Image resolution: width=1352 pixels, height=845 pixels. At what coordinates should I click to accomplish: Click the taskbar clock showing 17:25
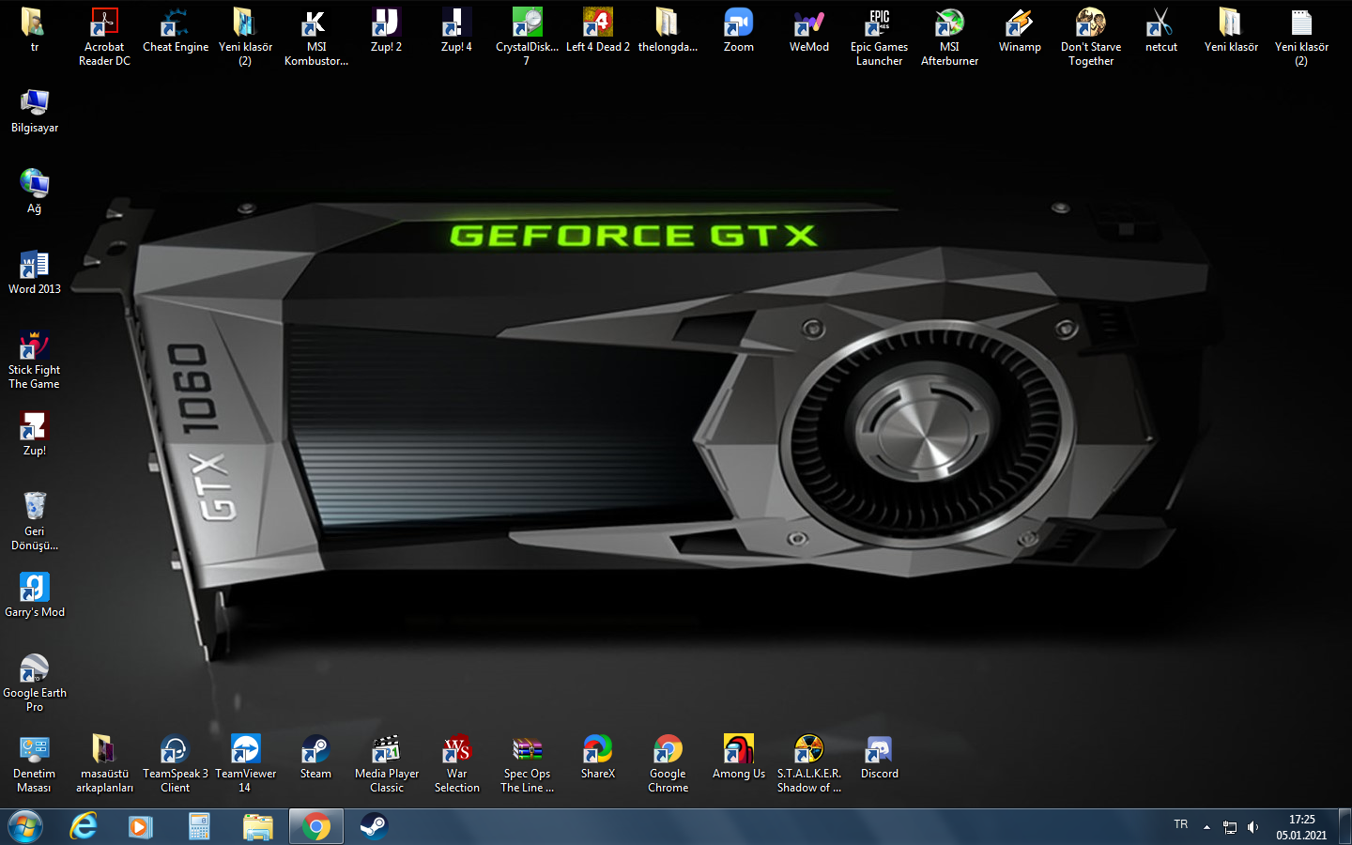pyautogui.click(x=1301, y=827)
